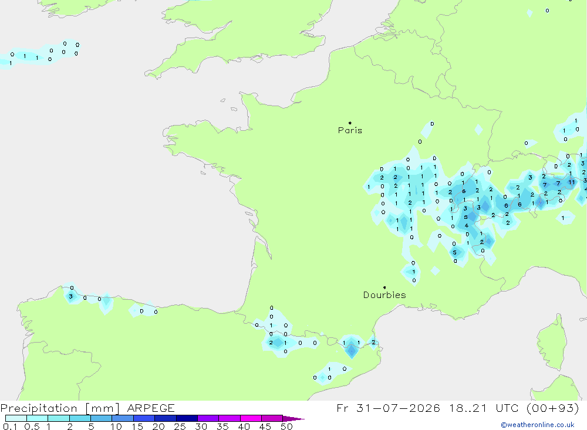The height and width of the screenshot is (430, 587).
Task: Click the Dourbies location label
Action: [384, 295]
